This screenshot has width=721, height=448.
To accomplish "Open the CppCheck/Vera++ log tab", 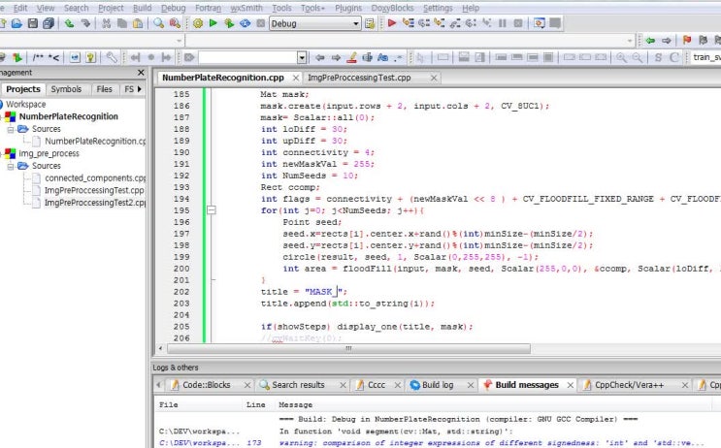I will pos(629,385).
